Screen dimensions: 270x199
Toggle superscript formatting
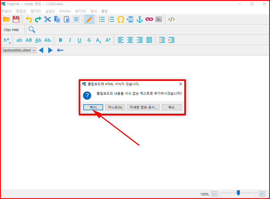click(108, 40)
